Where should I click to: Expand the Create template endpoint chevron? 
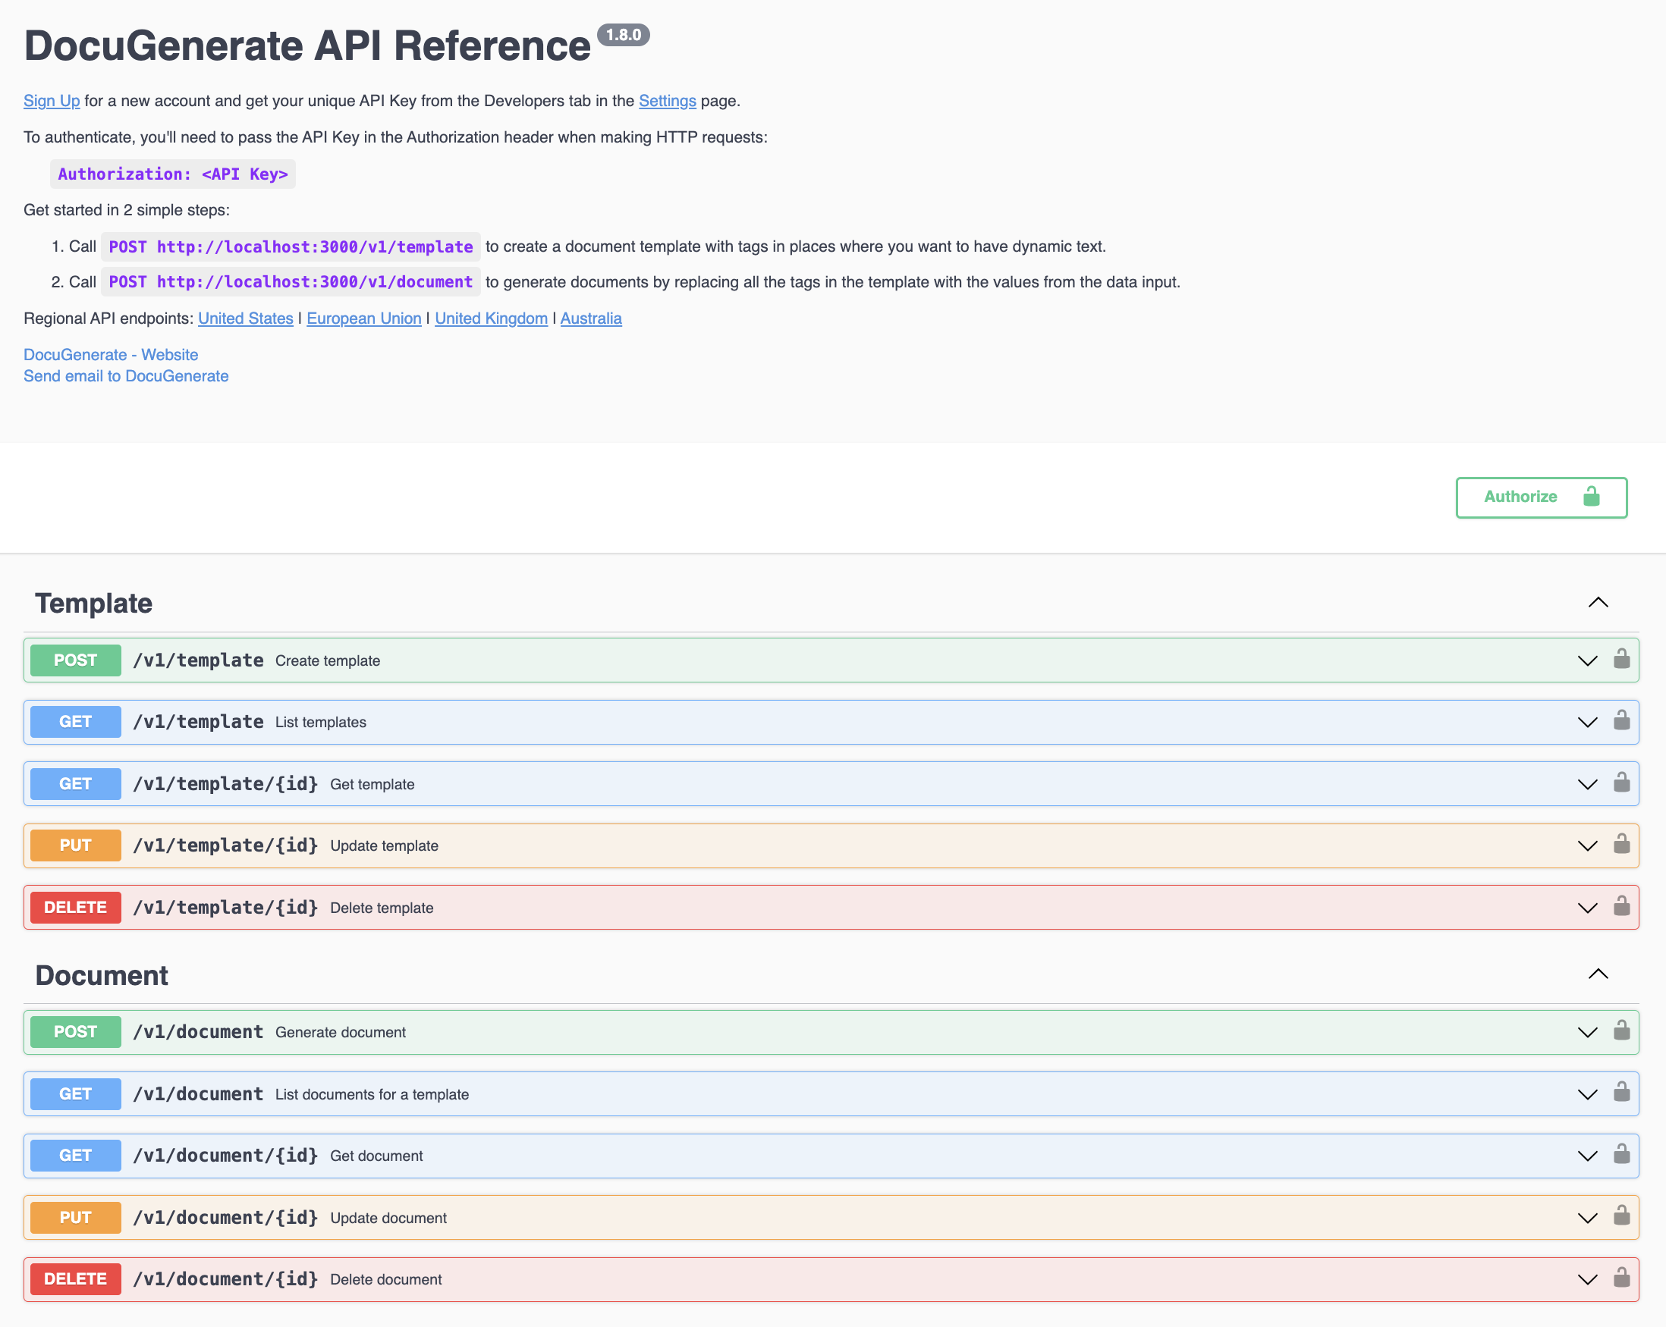(x=1587, y=660)
